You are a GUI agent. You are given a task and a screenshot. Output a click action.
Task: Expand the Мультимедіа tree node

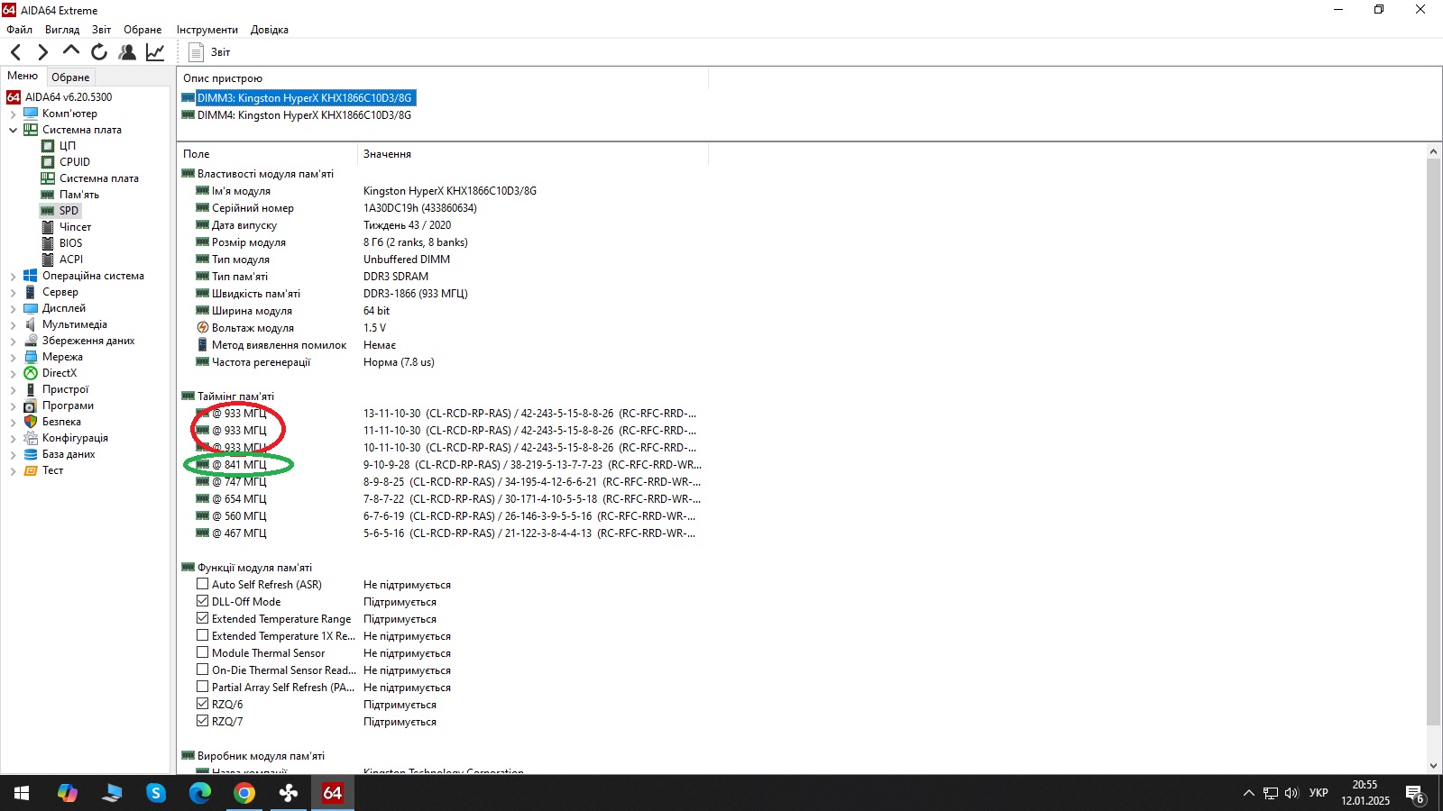pyautogui.click(x=14, y=325)
